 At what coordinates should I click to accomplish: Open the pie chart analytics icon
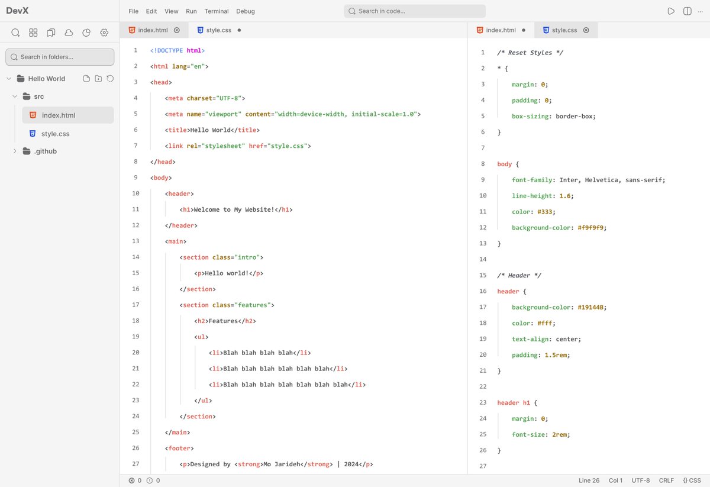click(x=86, y=33)
